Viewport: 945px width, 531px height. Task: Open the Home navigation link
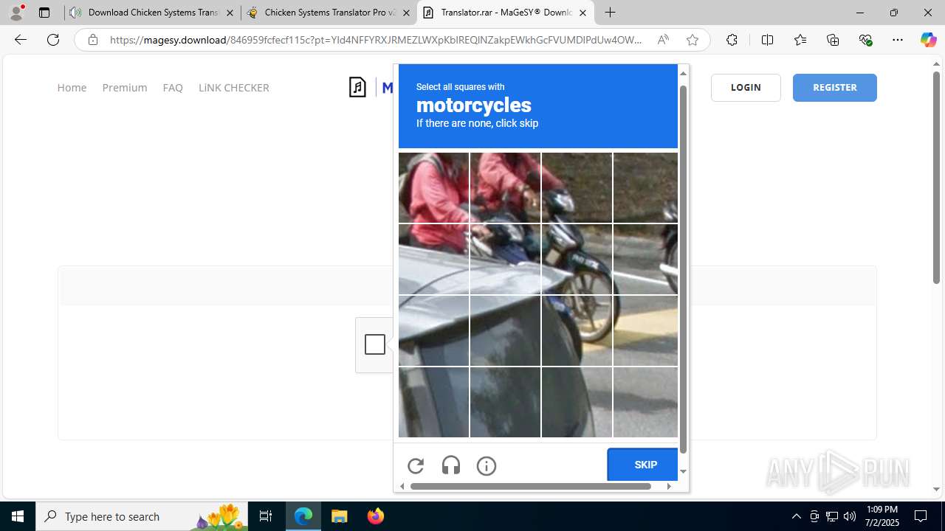(x=72, y=87)
